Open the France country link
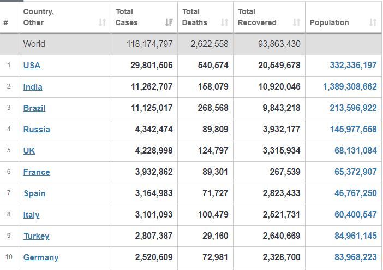Viewport: 383px width, 270px height. [37, 172]
